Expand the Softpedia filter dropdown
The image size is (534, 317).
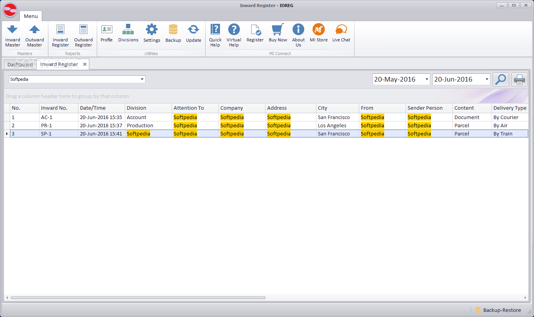click(142, 79)
